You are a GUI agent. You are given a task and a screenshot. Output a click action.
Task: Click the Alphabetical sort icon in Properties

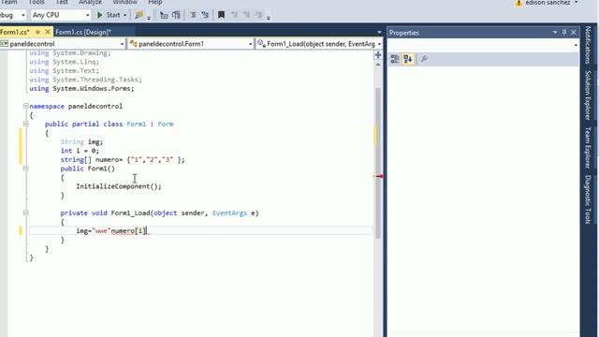coord(408,59)
